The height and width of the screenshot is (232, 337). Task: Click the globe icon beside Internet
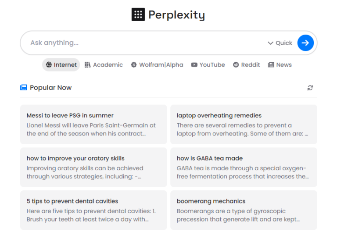coord(49,65)
